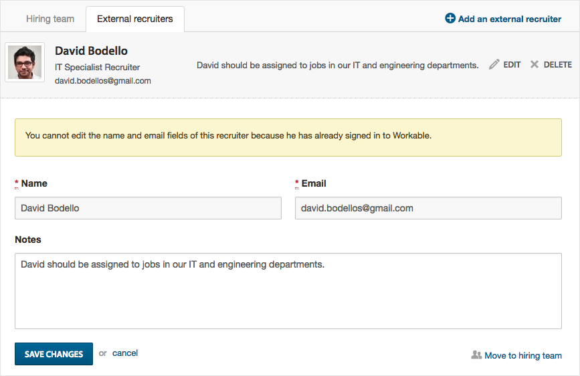
Task: Click the Move to hiring team link
Action: (523, 356)
